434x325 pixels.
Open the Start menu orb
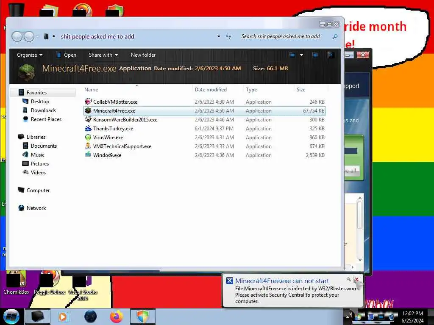pyautogui.click(x=11, y=317)
